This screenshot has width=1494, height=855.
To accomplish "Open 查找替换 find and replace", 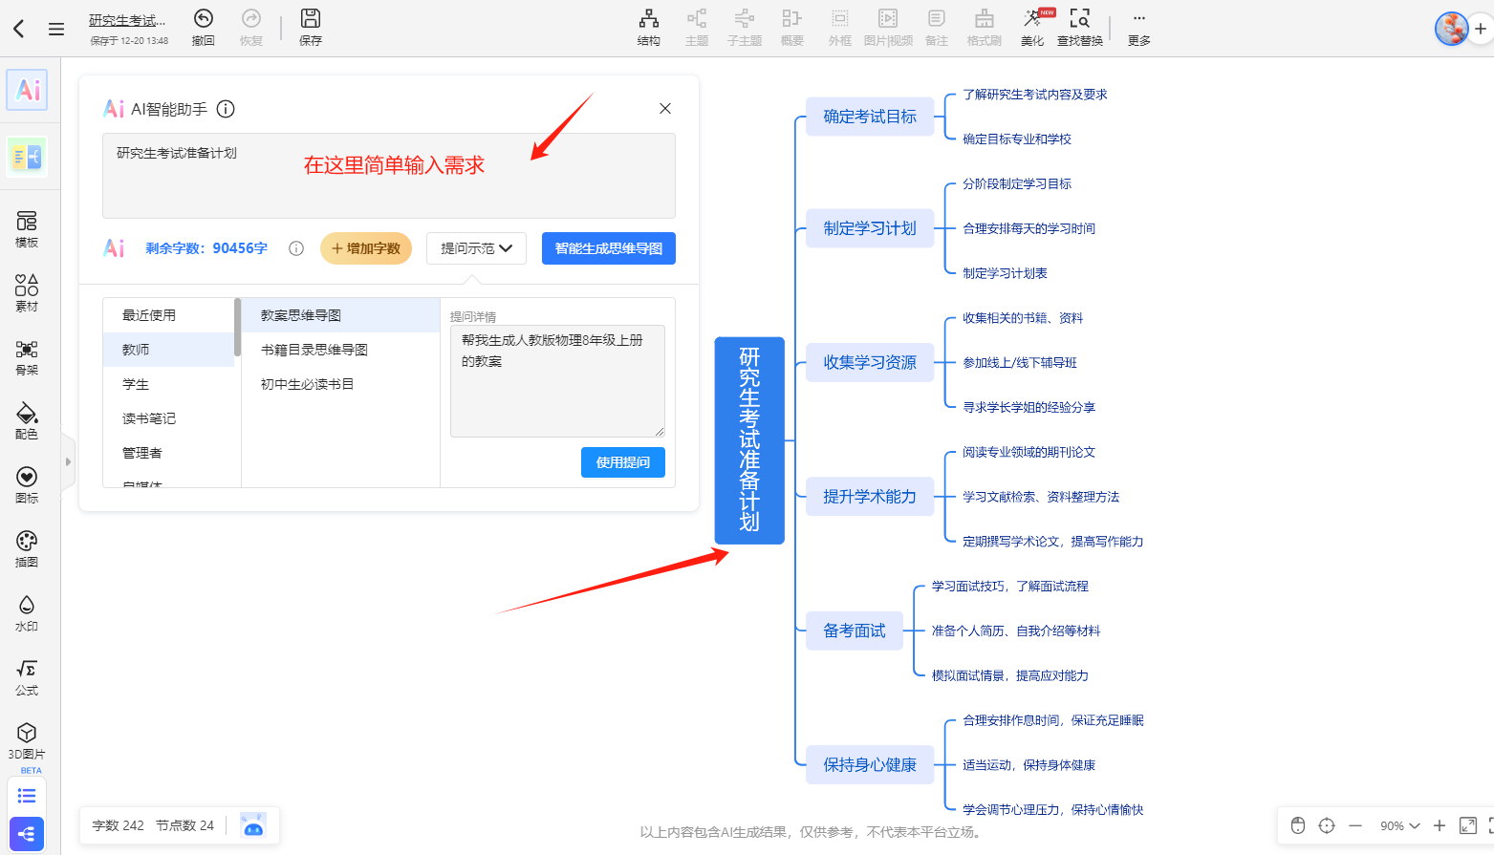I will tap(1079, 27).
